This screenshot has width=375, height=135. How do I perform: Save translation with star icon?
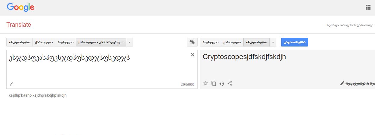tap(206, 83)
